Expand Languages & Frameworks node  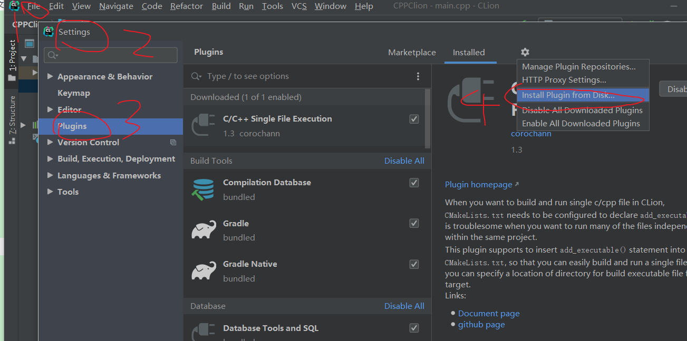tap(50, 175)
